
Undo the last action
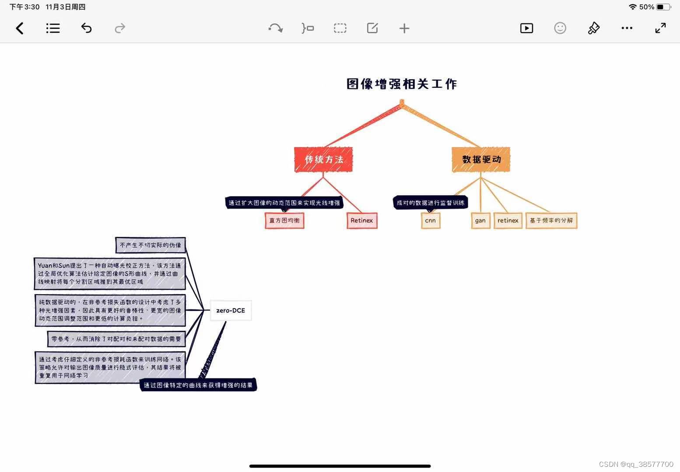[86, 28]
